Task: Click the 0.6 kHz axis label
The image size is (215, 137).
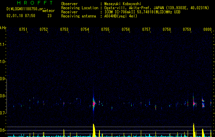Action: [3, 130]
